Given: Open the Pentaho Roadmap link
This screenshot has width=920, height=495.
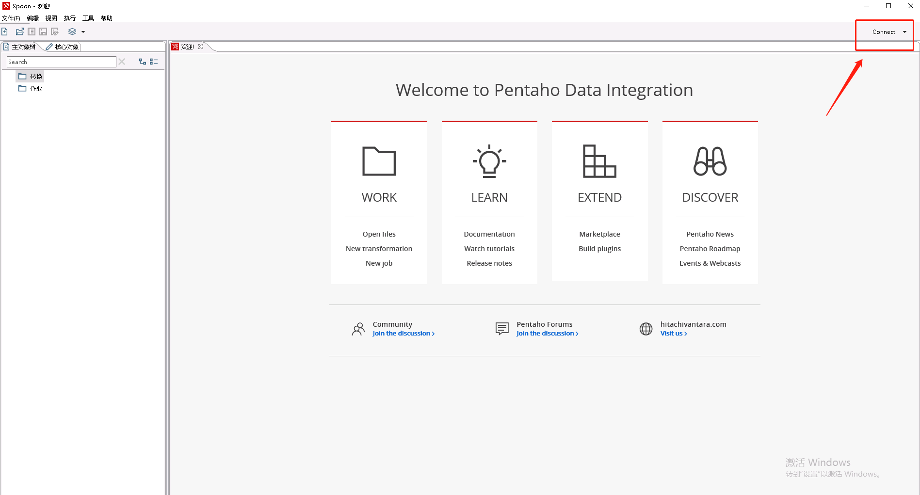Looking at the screenshot, I should tap(710, 249).
